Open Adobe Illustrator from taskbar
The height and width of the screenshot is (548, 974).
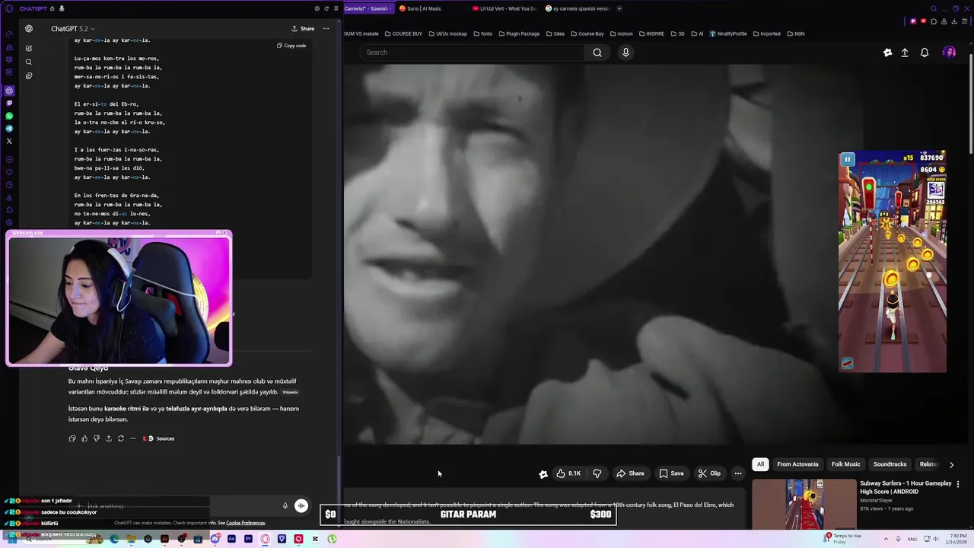[x=164, y=539]
